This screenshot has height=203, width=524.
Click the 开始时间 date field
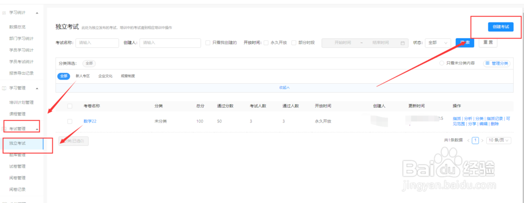(x=343, y=43)
